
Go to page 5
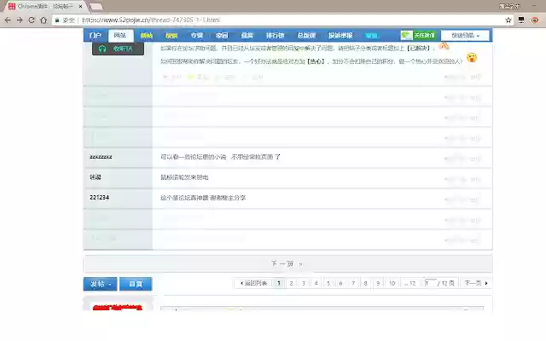(328, 283)
